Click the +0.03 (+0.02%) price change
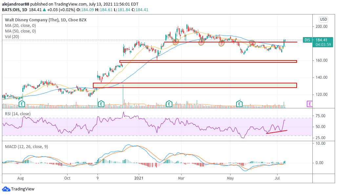This screenshot has height=195, width=337. [x=61, y=10]
